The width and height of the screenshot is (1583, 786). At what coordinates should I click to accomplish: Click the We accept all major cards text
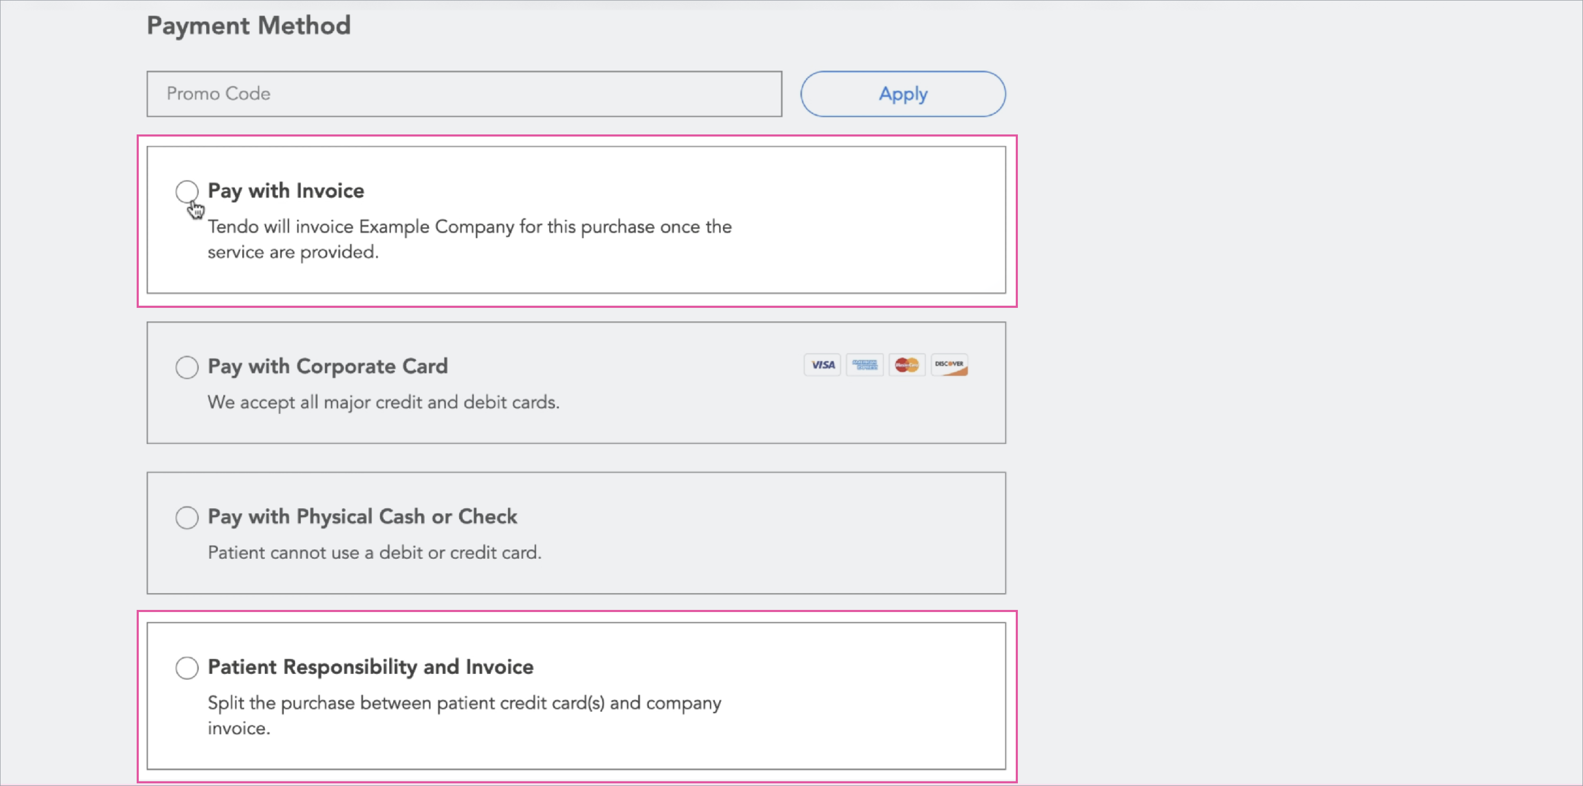(384, 402)
